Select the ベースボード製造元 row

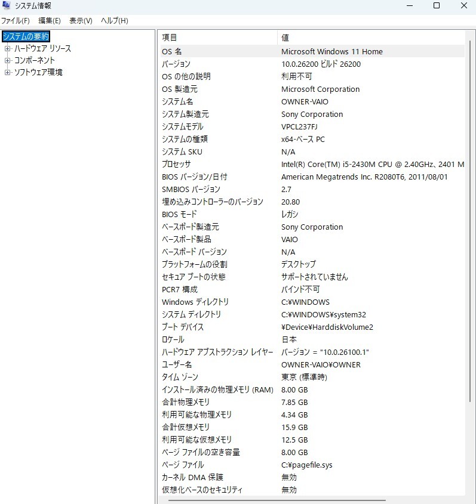coord(312,227)
